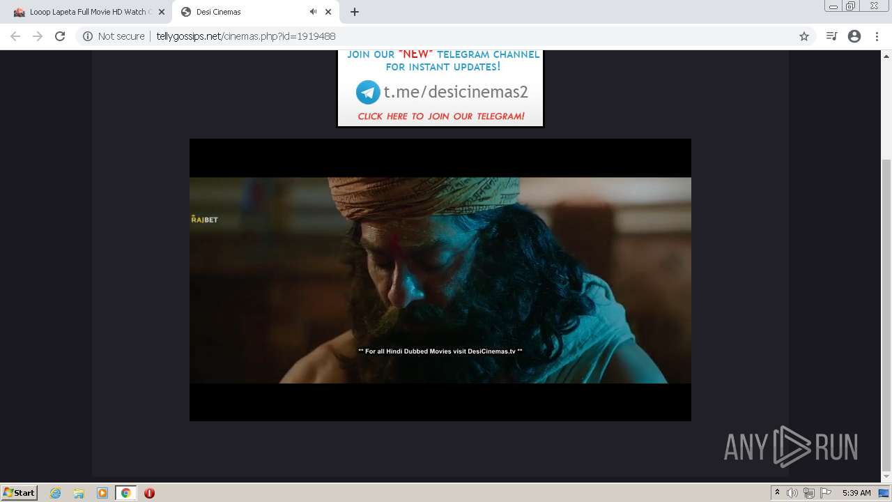Screen dimensions: 892x502
Task: Click the address bar URL
Action: click(246, 36)
